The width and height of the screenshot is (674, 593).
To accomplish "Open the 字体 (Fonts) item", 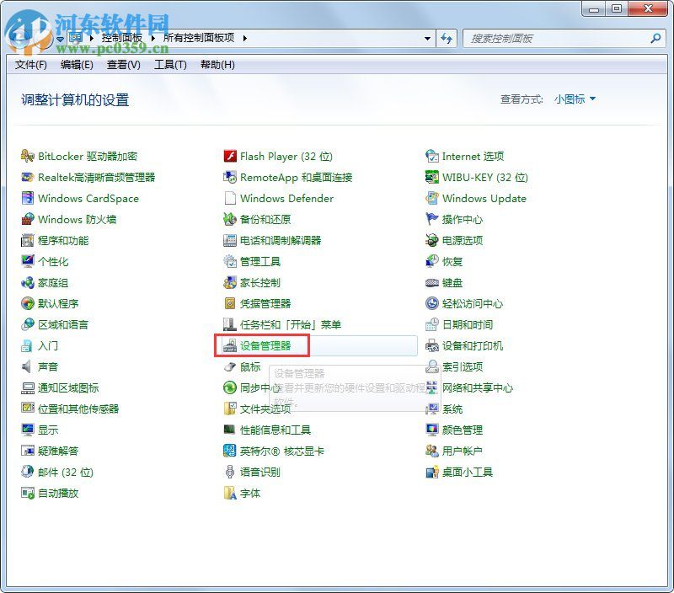I will 249,494.
